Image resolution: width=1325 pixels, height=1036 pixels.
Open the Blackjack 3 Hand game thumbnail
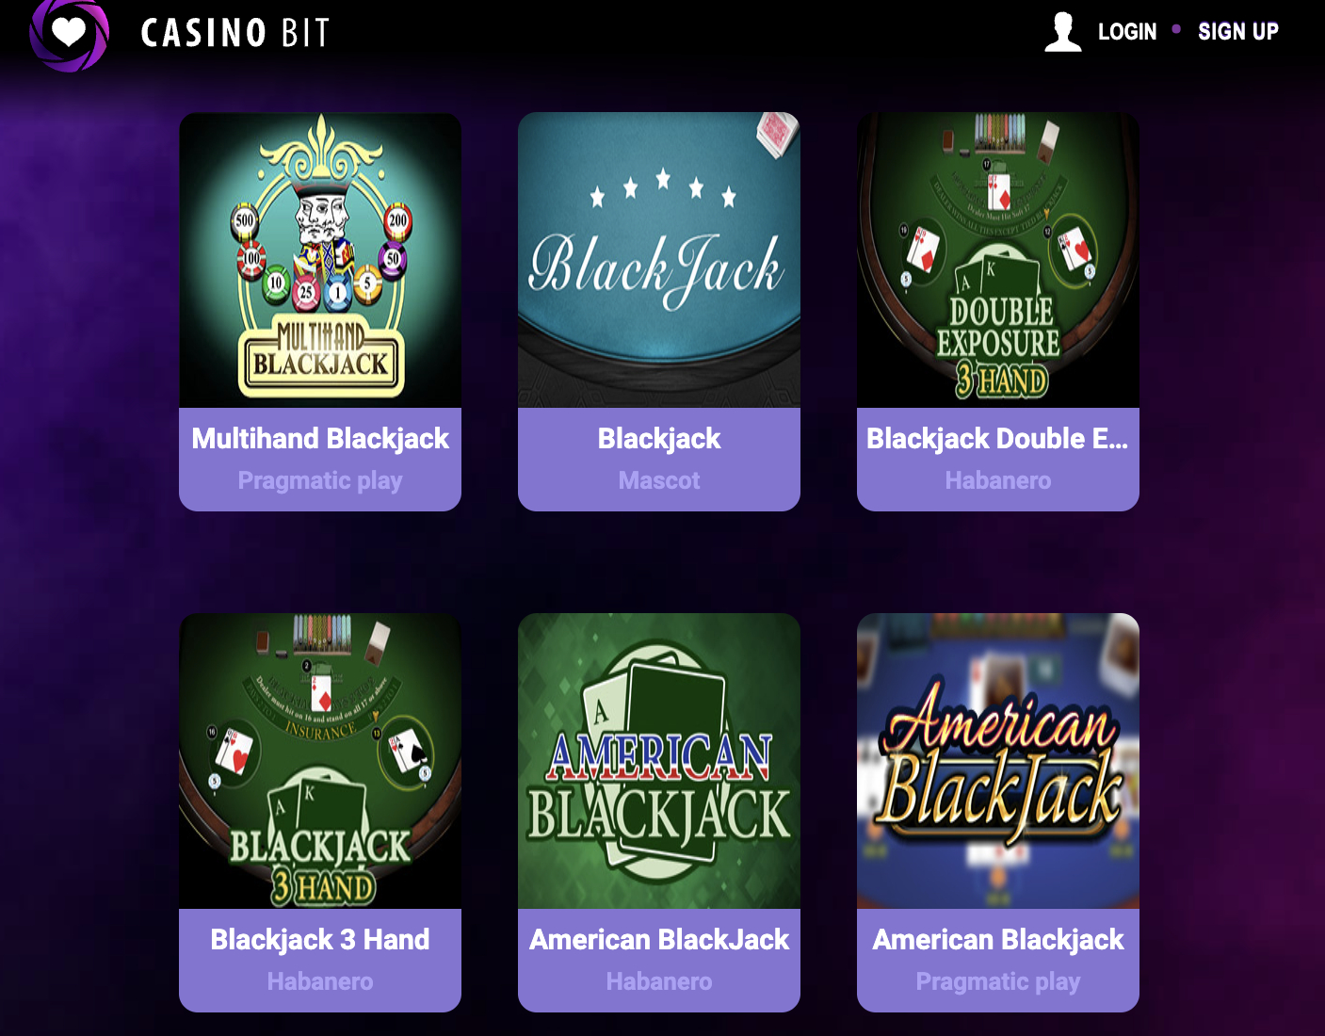pyautogui.click(x=320, y=761)
